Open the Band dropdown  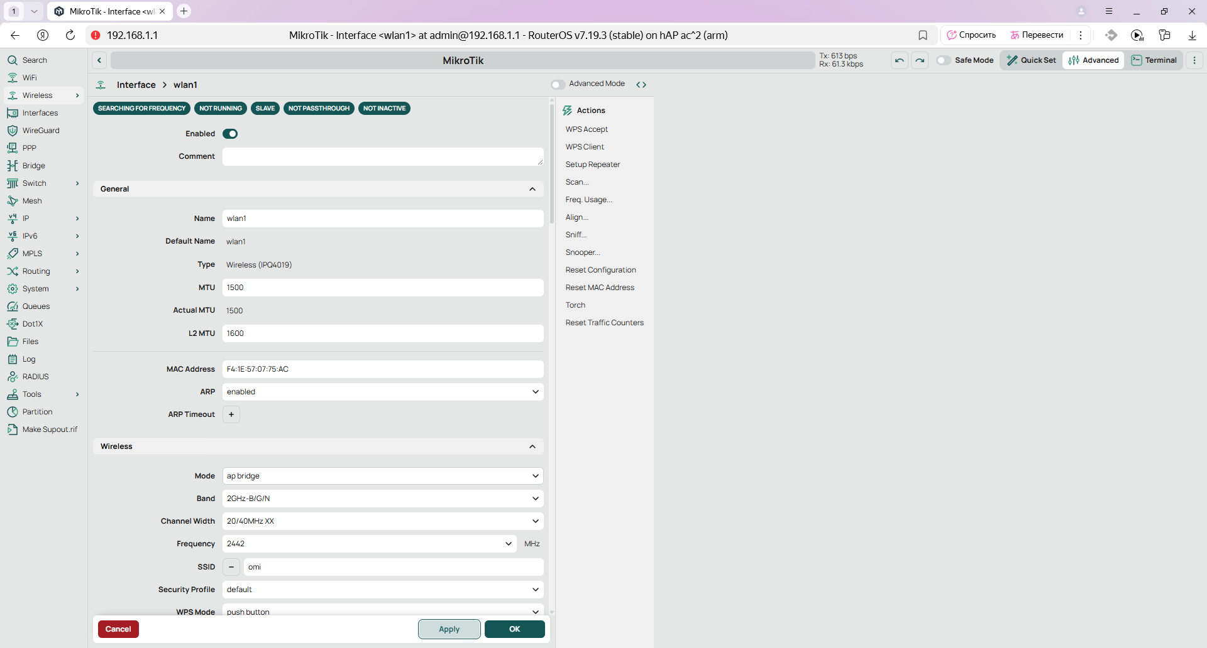383,499
